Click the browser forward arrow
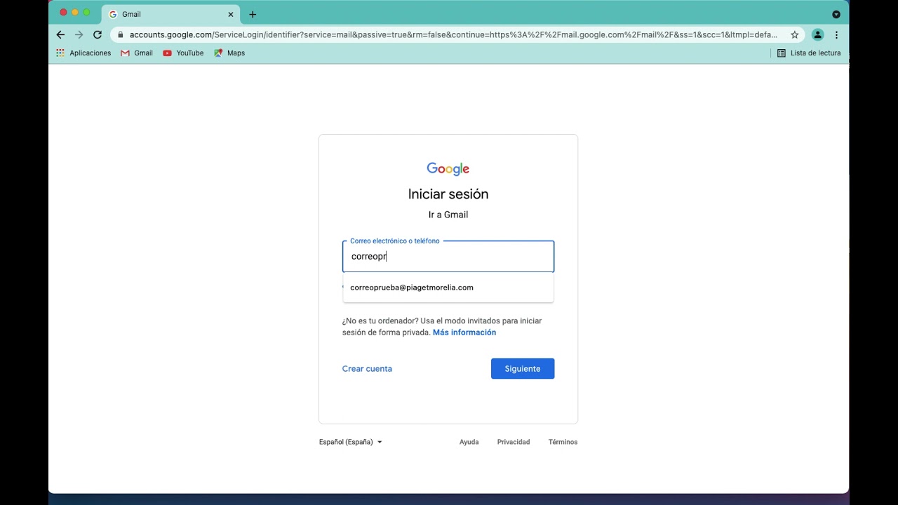The image size is (898, 505). [x=79, y=34]
